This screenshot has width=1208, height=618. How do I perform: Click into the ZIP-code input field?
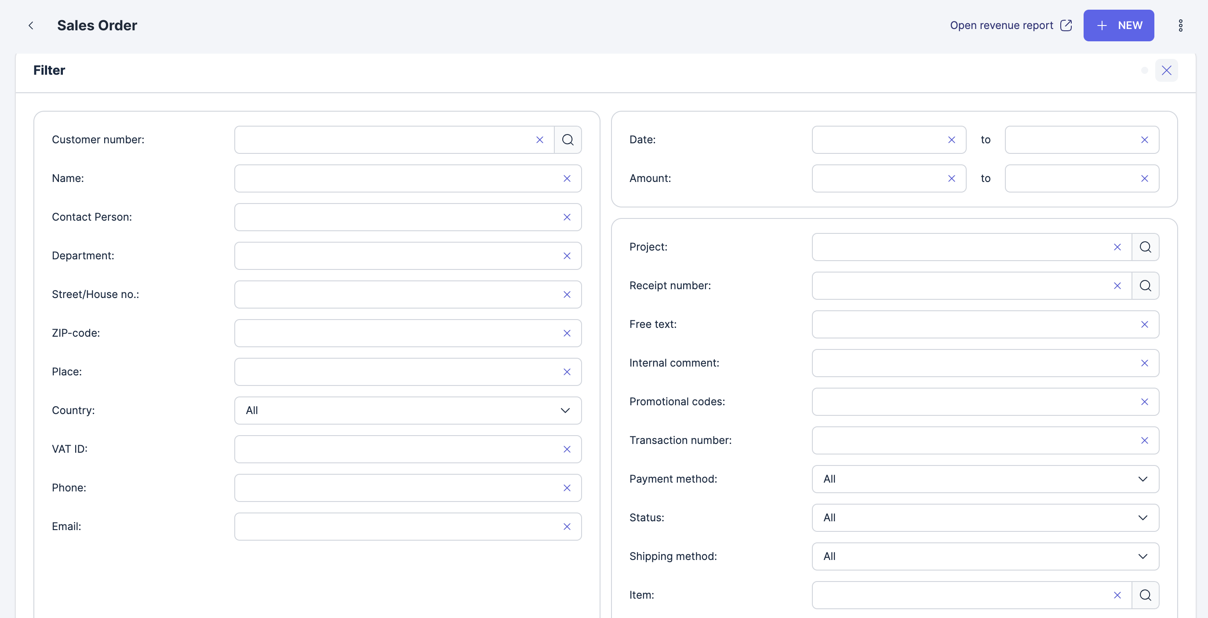(x=394, y=333)
